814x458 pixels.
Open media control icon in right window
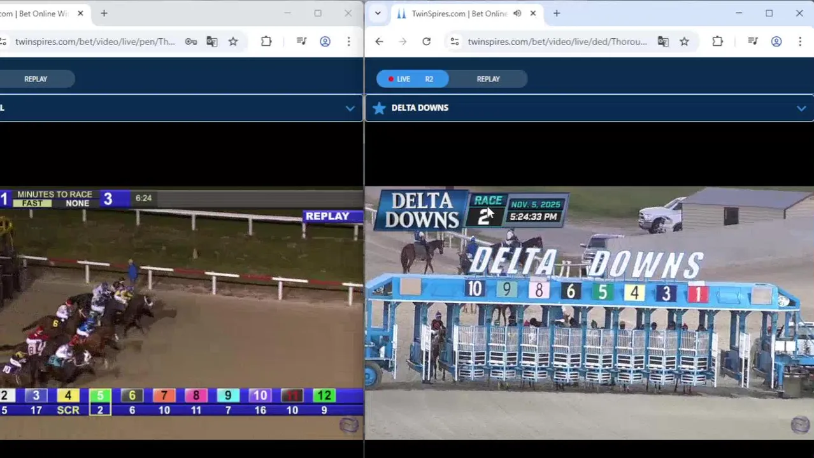pos(752,41)
